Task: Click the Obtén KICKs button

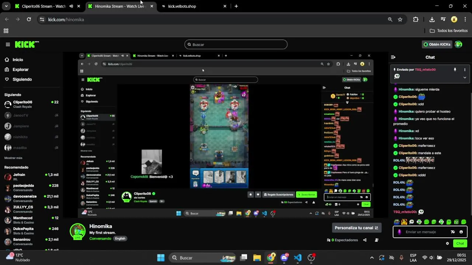Action: point(437,45)
